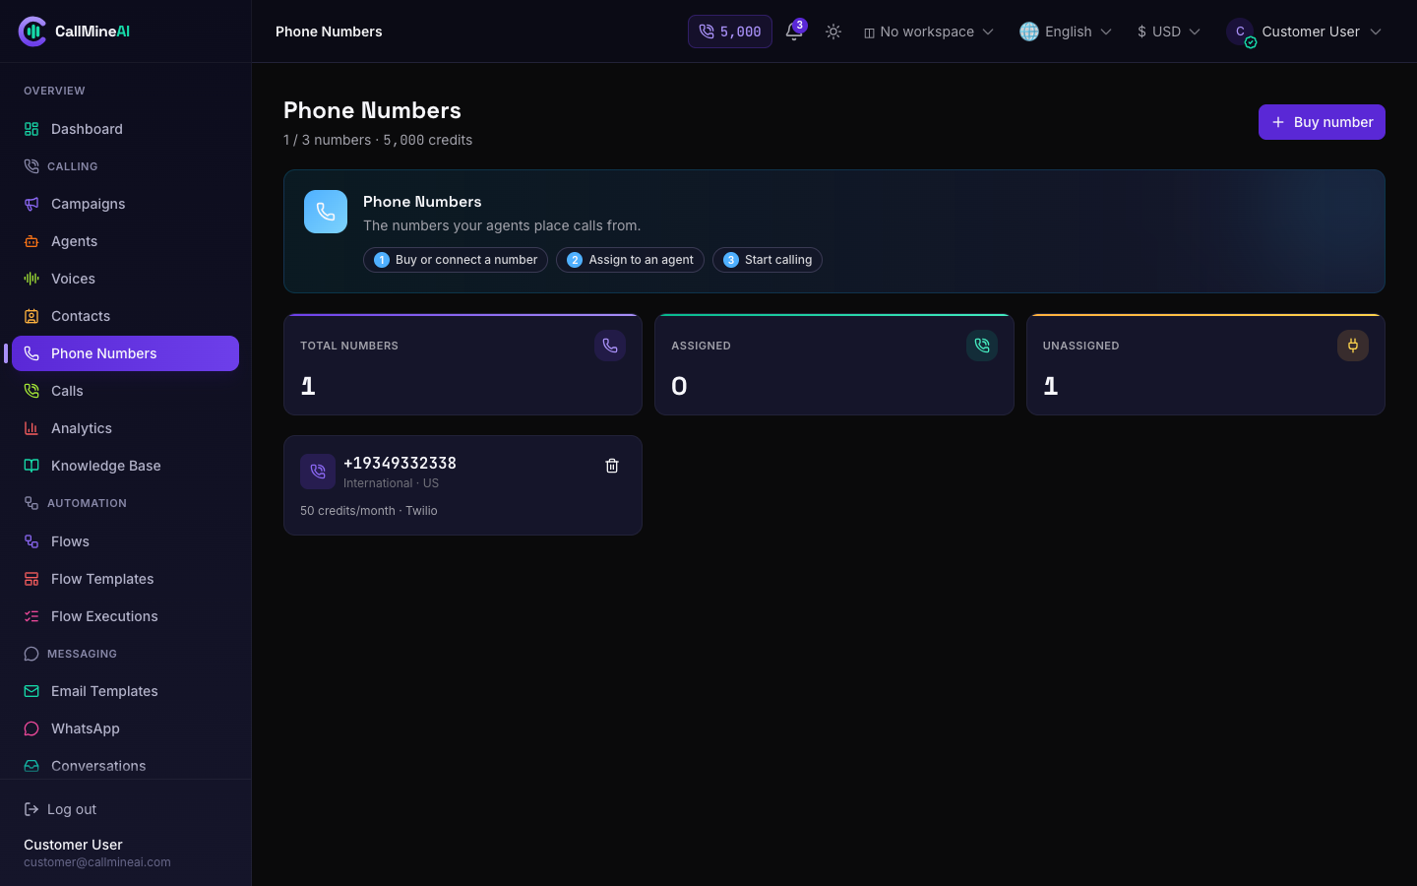Screen dimensions: 1417x886
Task: Go to Analytics
Action: click(125, 428)
